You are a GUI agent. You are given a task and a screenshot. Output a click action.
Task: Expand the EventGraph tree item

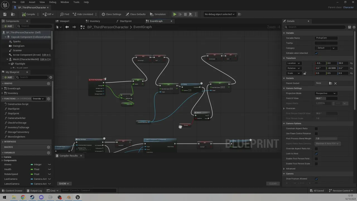pos(2,88)
